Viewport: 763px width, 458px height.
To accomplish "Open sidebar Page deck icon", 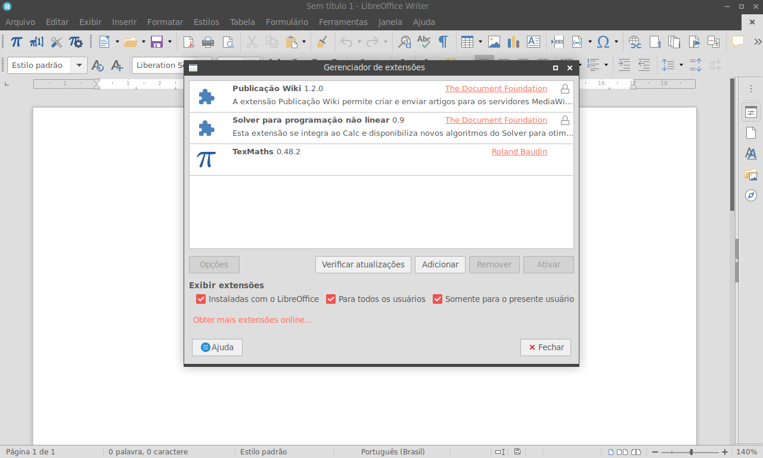I will [x=751, y=133].
